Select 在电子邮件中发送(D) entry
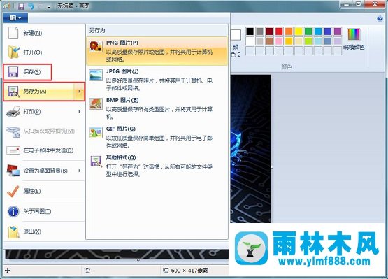The image size is (388, 279). (44, 150)
